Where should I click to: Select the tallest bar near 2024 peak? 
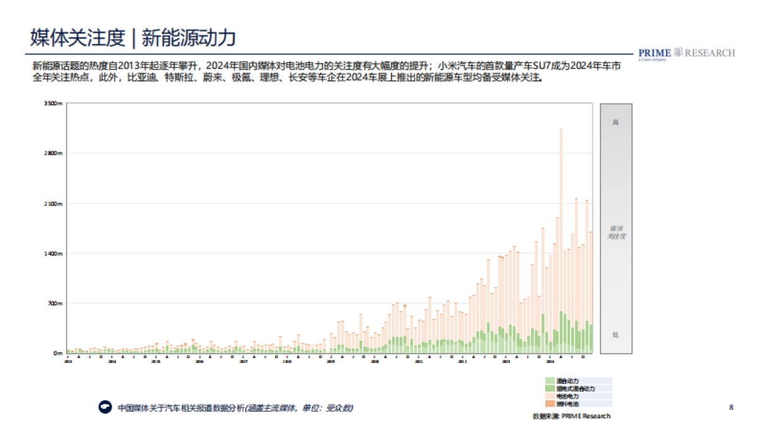tap(560, 240)
